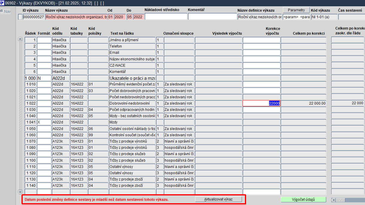Image resolution: width=365 pixels, height=205 pixels.
Task: Click the vertical scrollbar down arrow
Action: coord(20,192)
